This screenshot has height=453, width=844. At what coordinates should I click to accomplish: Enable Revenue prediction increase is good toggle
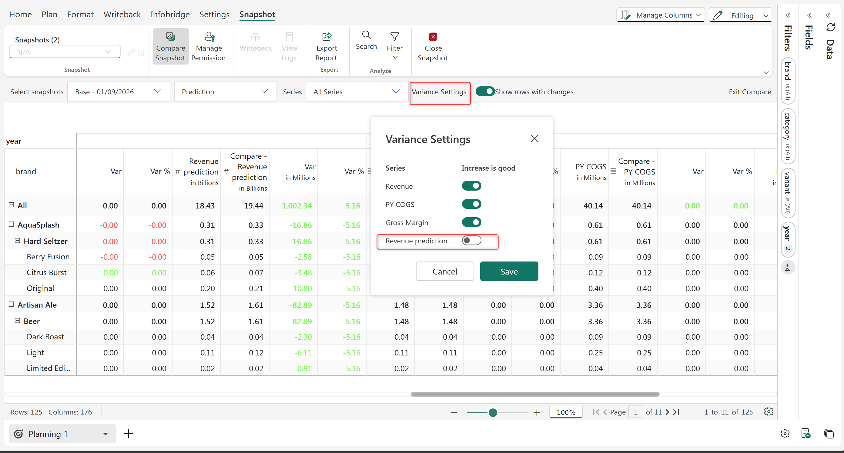click(471, 241)
